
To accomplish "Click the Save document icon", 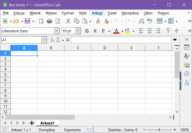I will pos(27,21).
